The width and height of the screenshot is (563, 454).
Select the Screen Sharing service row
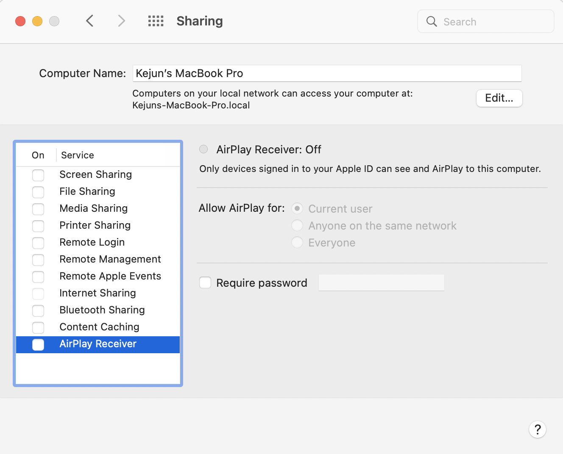(98, 175)
